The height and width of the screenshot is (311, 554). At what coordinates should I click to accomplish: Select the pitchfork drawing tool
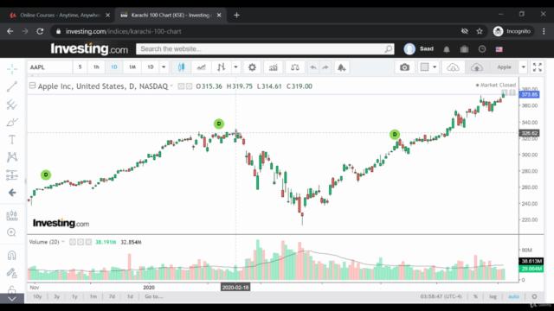tap(12, 105)
